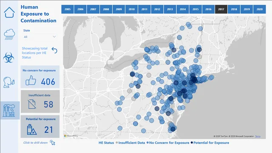The height and width of the screenshot is (153, 272).
Task: Select year 2019
Action: coord(246,9)
